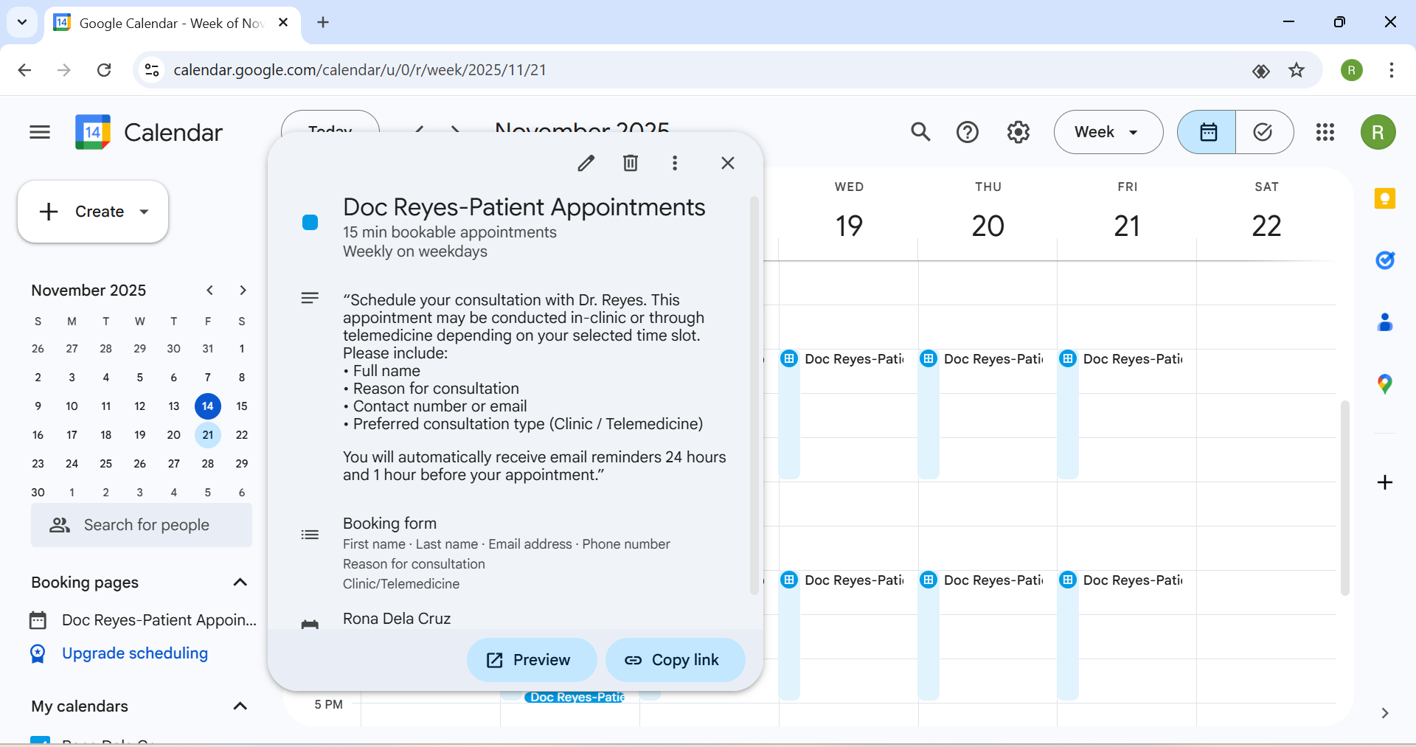Viewport: 1416px width, 747px height.
Task: Click the Upgrade scheduling link
Action: click(x=135, y=653)
